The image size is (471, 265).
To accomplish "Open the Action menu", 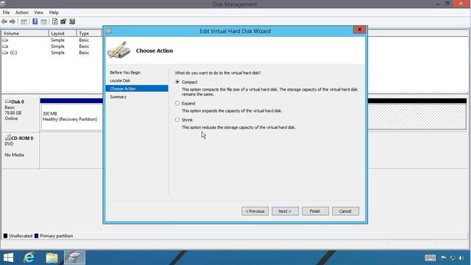I will (21, 13).
